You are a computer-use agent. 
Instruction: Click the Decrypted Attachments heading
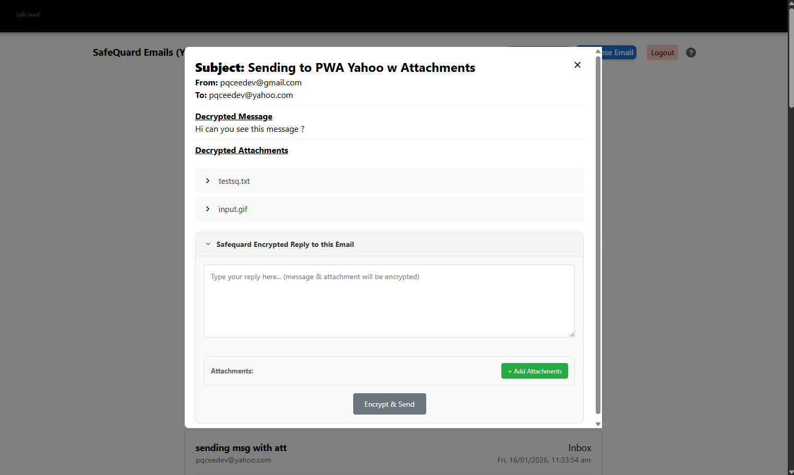coord(242,151)
